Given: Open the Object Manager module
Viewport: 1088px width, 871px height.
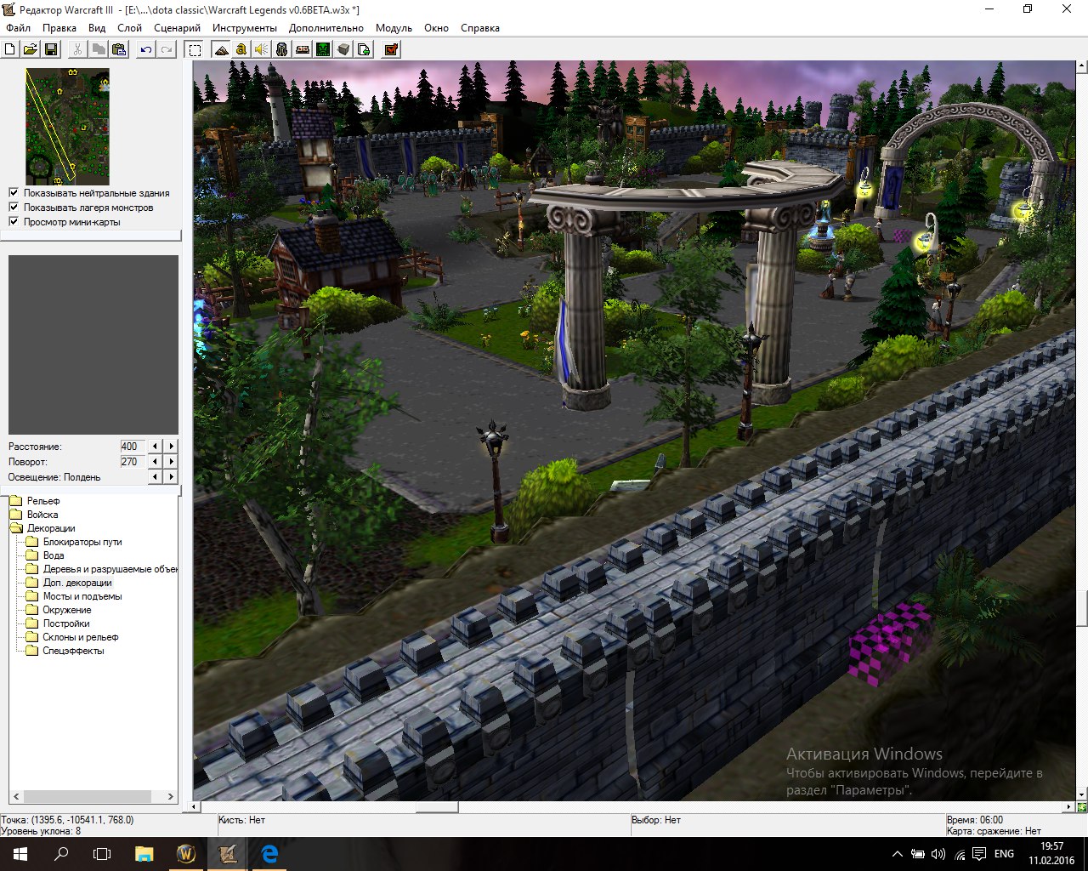Looking at the screenshot, I should point(343,49).
